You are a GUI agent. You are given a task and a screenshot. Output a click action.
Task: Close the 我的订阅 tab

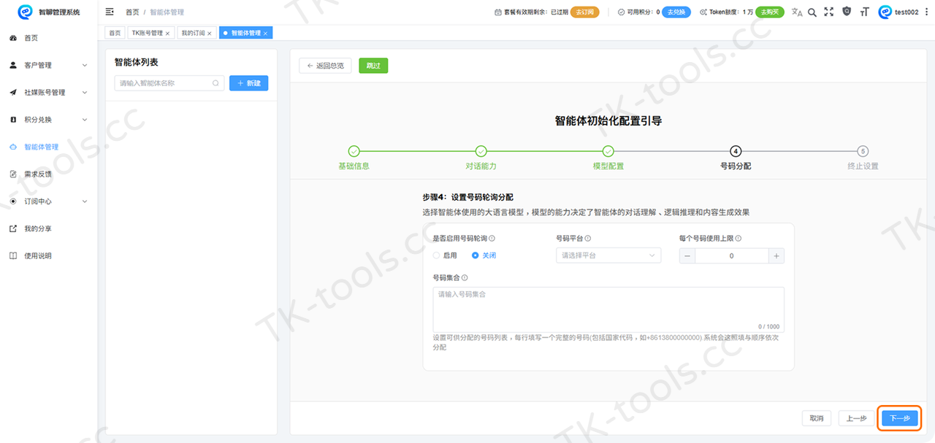(210, 34)
